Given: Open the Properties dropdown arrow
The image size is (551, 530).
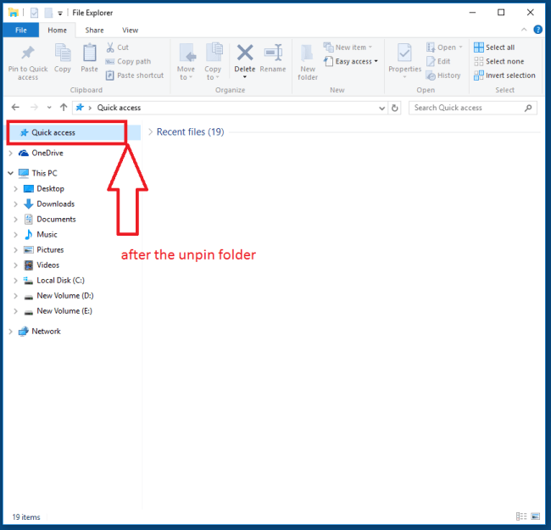Looking at the screenshot, I should (404, 77).
